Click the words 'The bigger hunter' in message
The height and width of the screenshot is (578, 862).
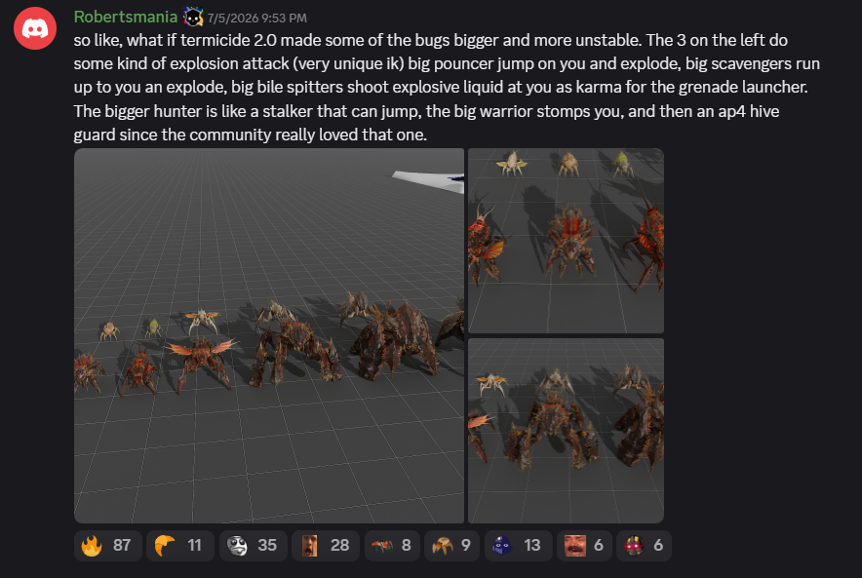click(x=138, y=111)
